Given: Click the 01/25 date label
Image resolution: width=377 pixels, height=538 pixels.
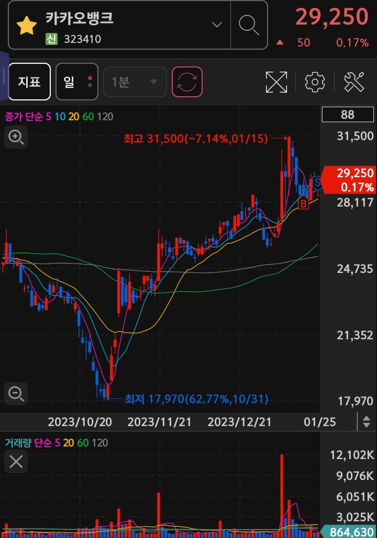Looking at the screenshot, I should [x=319, y=422].
